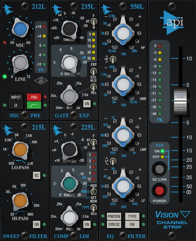Click the DEPTH knob on 235L gate
Screen dimensions: 196x241
(69, 63)
